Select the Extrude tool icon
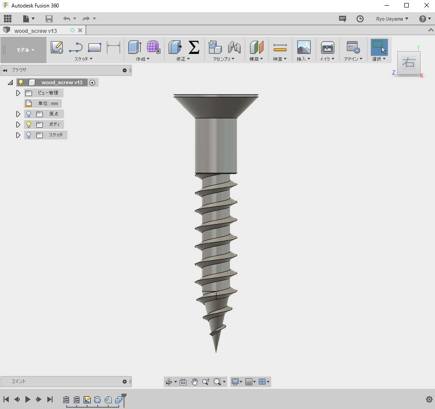 coord(135,47)
